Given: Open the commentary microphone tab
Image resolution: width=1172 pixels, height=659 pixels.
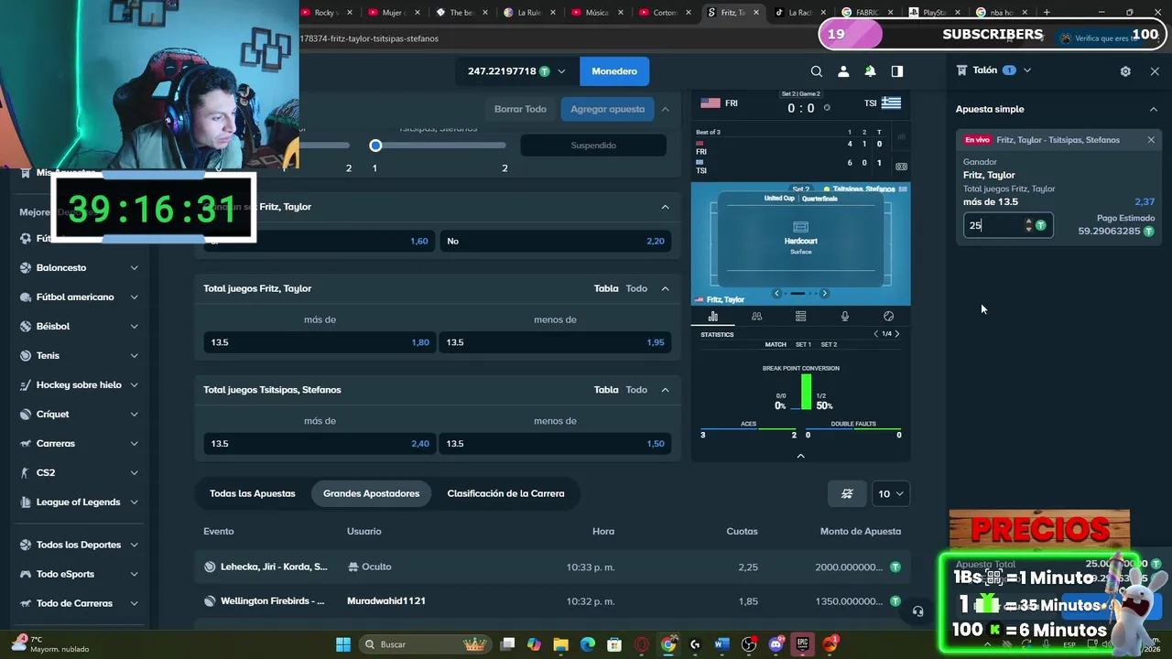Looking at the screenshot, I should [844, 317].
